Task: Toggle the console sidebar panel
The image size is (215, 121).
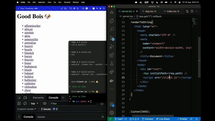Action: click(19, 104)
